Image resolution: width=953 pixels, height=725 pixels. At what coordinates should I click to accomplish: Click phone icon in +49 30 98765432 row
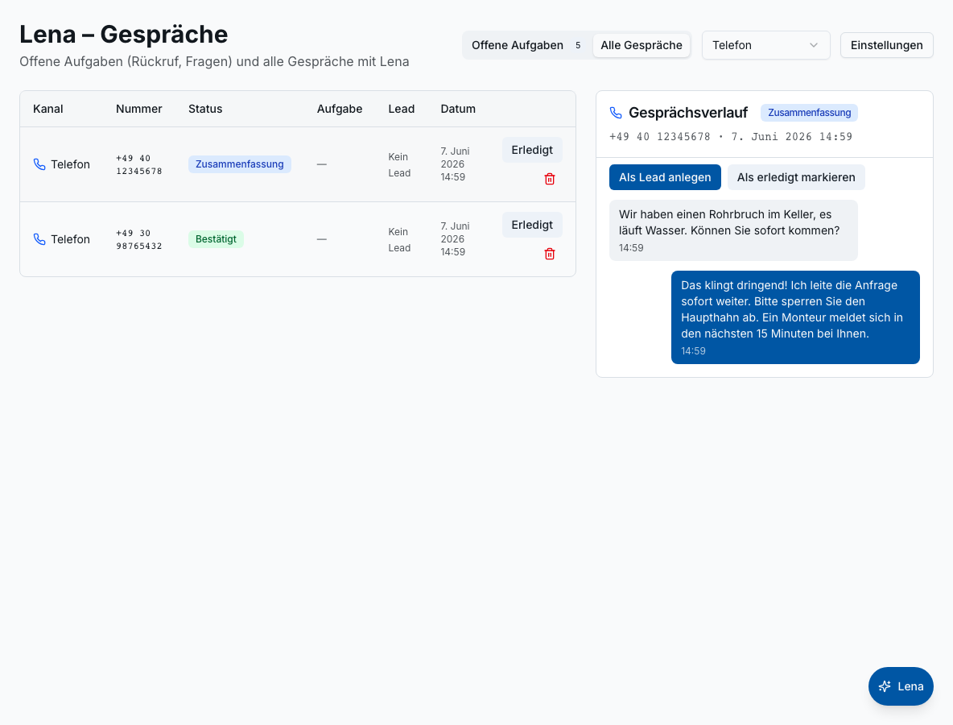coord(39,239)
